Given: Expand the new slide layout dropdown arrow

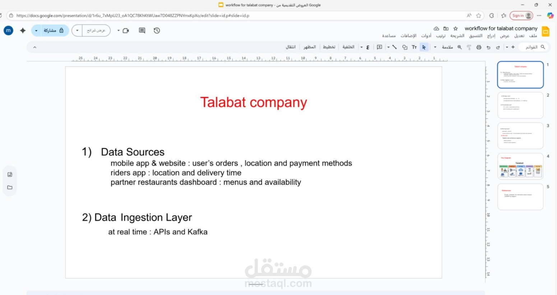Looking at the screenshot, I should [x=507, y=47].
